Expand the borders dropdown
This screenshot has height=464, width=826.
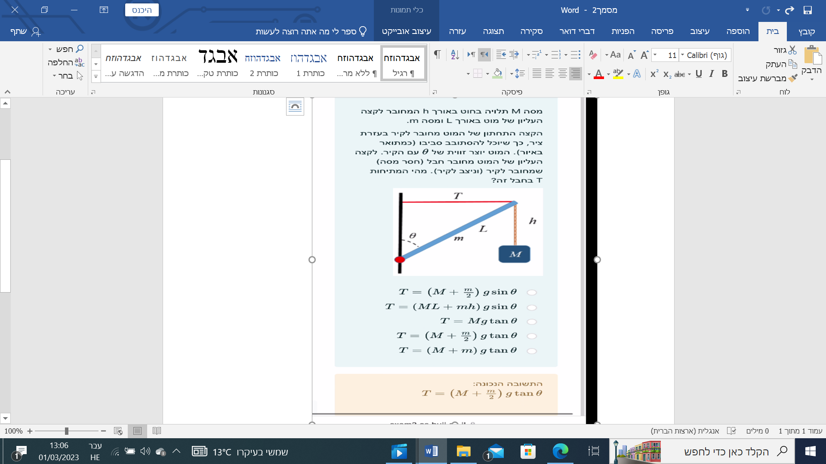[x=468, y=74]
